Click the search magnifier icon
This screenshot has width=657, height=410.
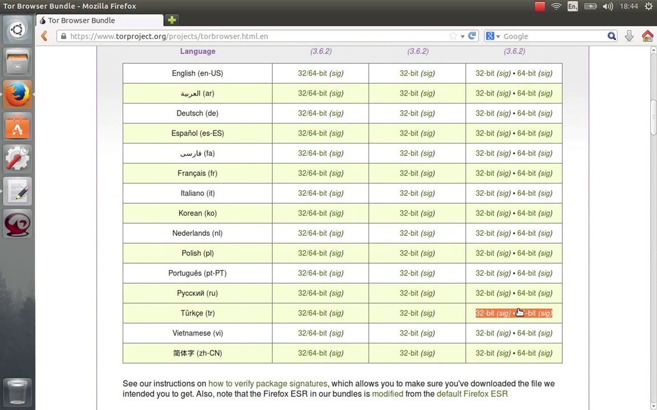[x=612, y=36]
